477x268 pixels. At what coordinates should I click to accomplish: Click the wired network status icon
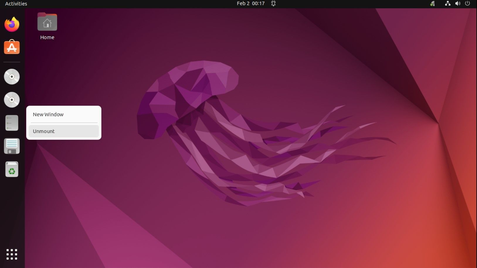click(x=447, y=4)
